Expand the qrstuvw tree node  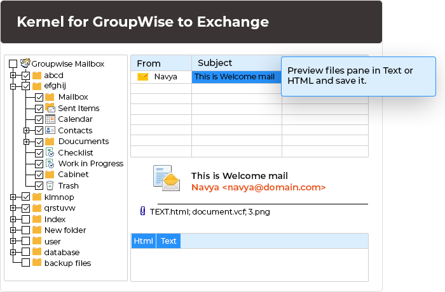point(13,208)
